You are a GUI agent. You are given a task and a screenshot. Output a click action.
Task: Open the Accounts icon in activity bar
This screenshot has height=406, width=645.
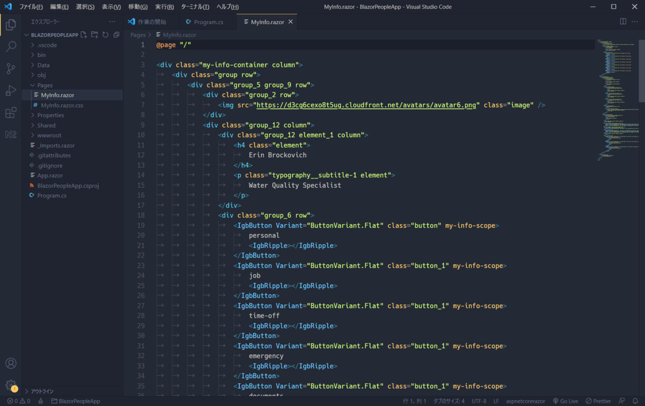tap(11, 364)
